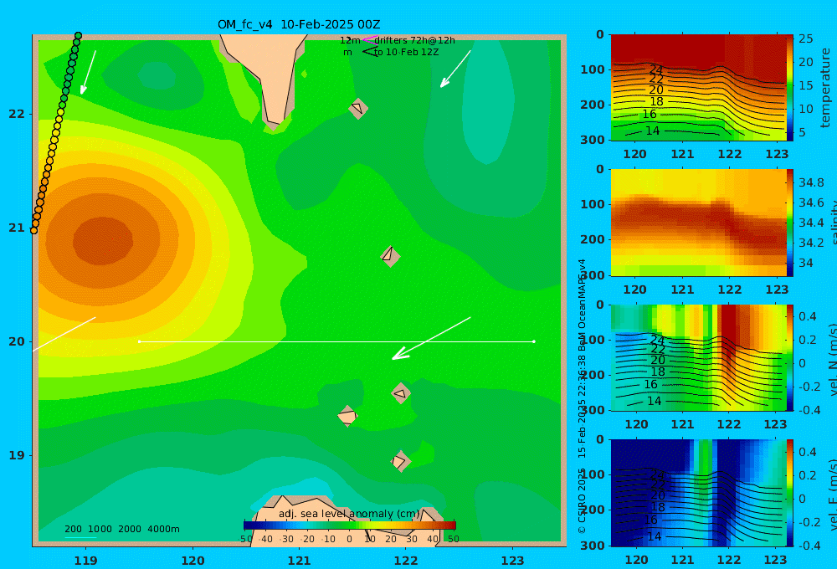Click latitude label '19' on the main map
This screenshot has width=837, height=569.
pyautogui.click(x=17, y=455)
